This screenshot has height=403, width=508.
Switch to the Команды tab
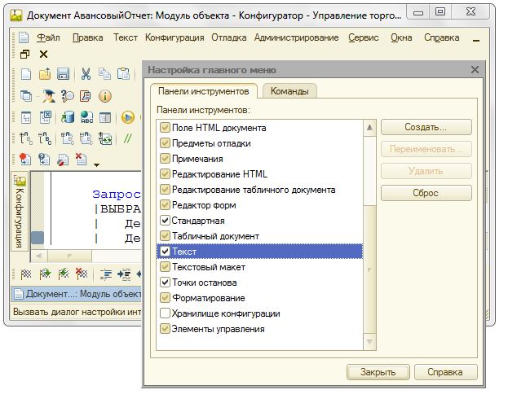coord(289,92)
